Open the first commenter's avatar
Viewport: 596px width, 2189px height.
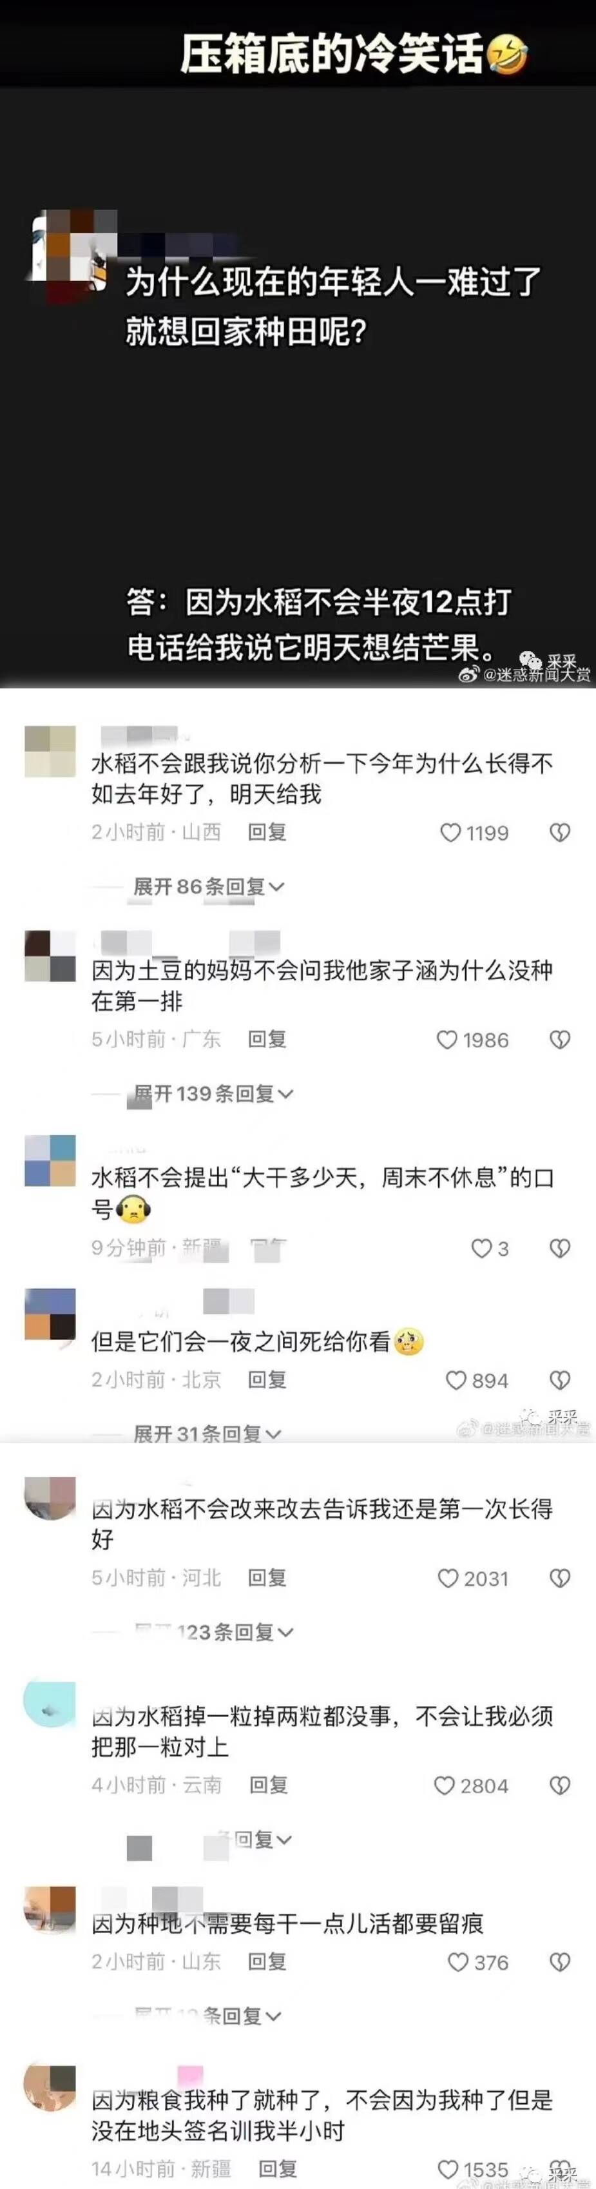coord(50,751)
